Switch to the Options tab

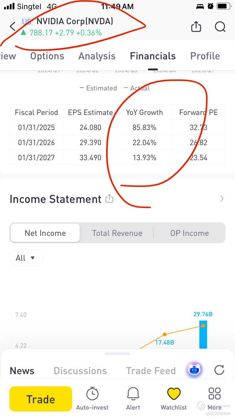(47, 56)
